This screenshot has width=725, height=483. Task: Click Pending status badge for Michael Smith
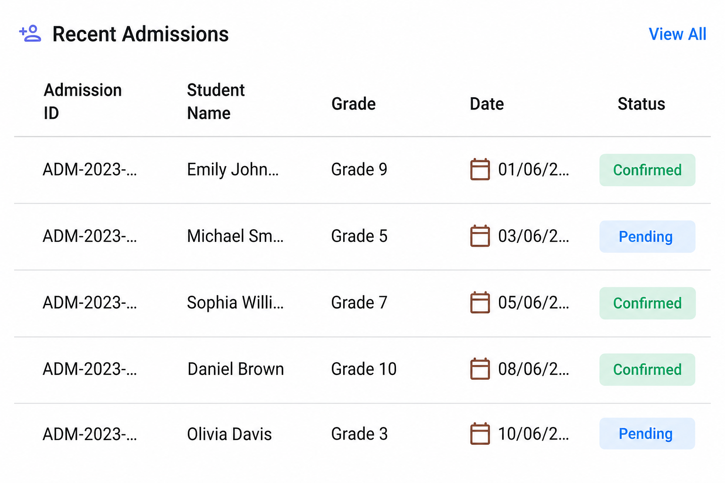click(647, 236)
